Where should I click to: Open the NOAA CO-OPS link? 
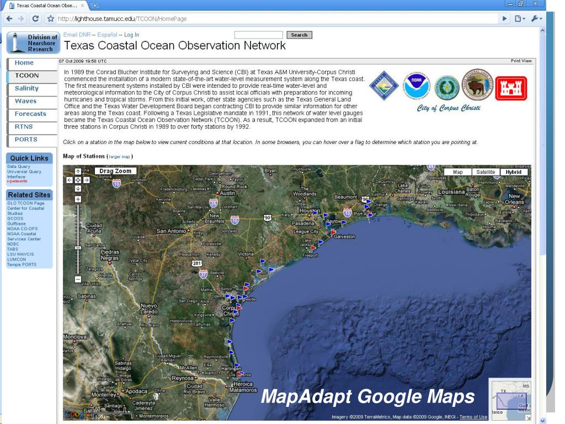pyautogui.click(x=22, y=229)
